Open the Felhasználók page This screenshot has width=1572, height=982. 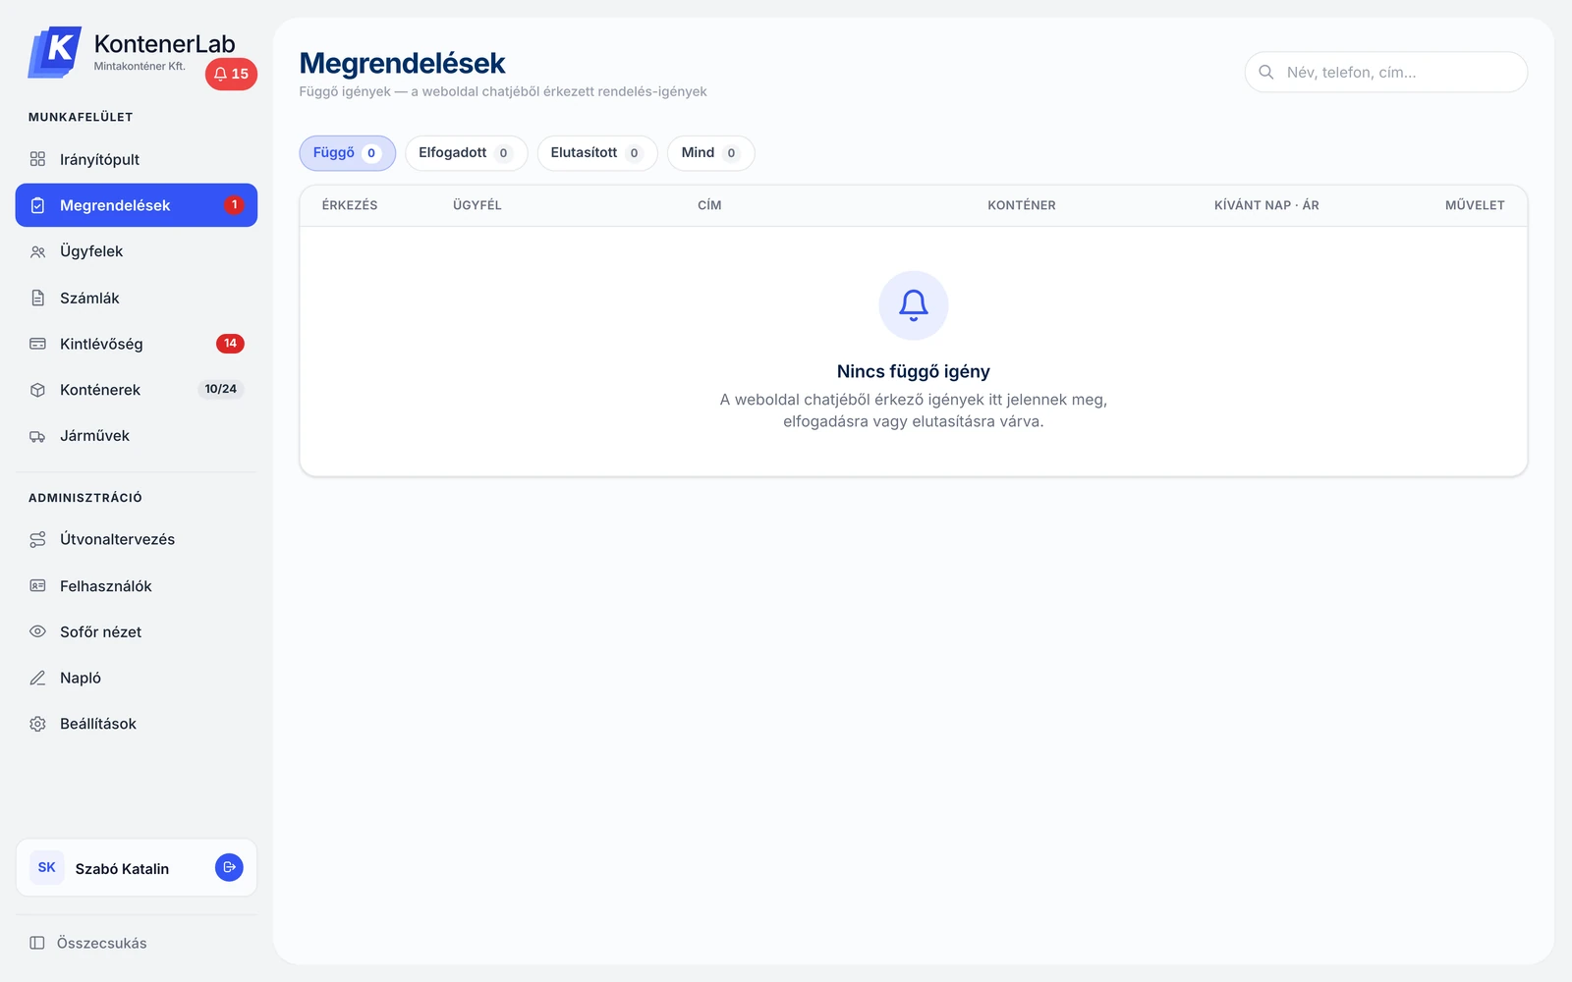click(x=137, y=586)
